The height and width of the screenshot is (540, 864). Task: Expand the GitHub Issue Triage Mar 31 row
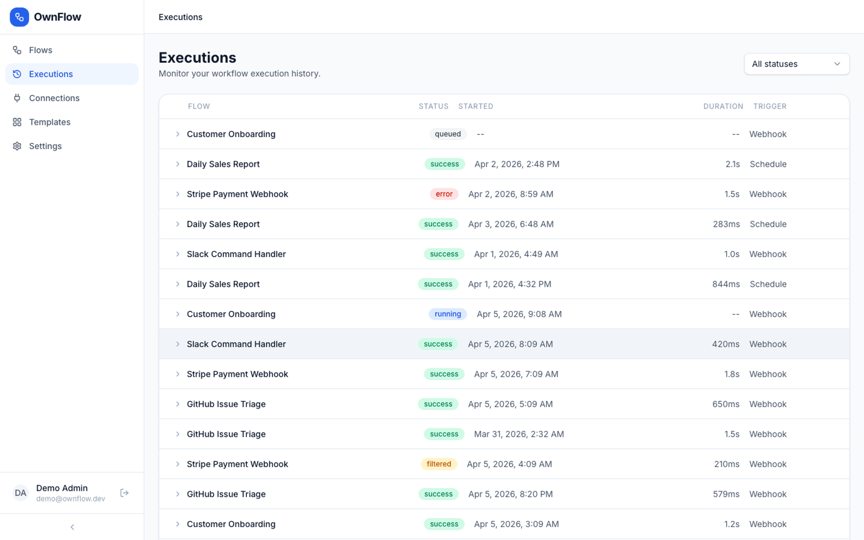pos(178,434)
